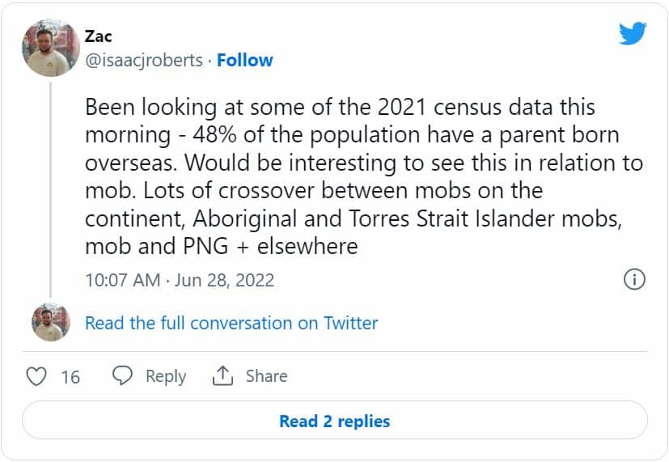Click the like count of 16

70,377
